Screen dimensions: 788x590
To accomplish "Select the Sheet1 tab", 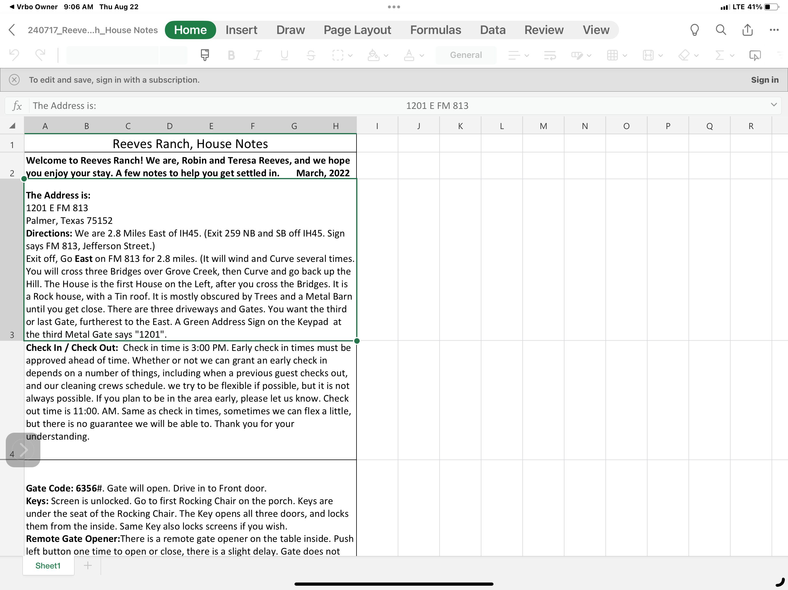I will 48,566.
